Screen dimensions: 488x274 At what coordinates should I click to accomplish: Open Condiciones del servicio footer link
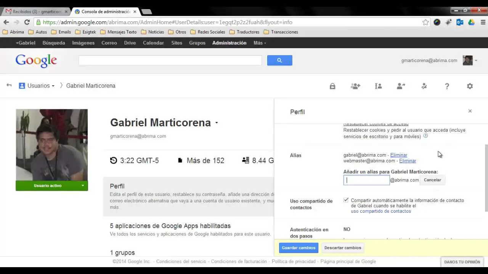click(181, 261)
